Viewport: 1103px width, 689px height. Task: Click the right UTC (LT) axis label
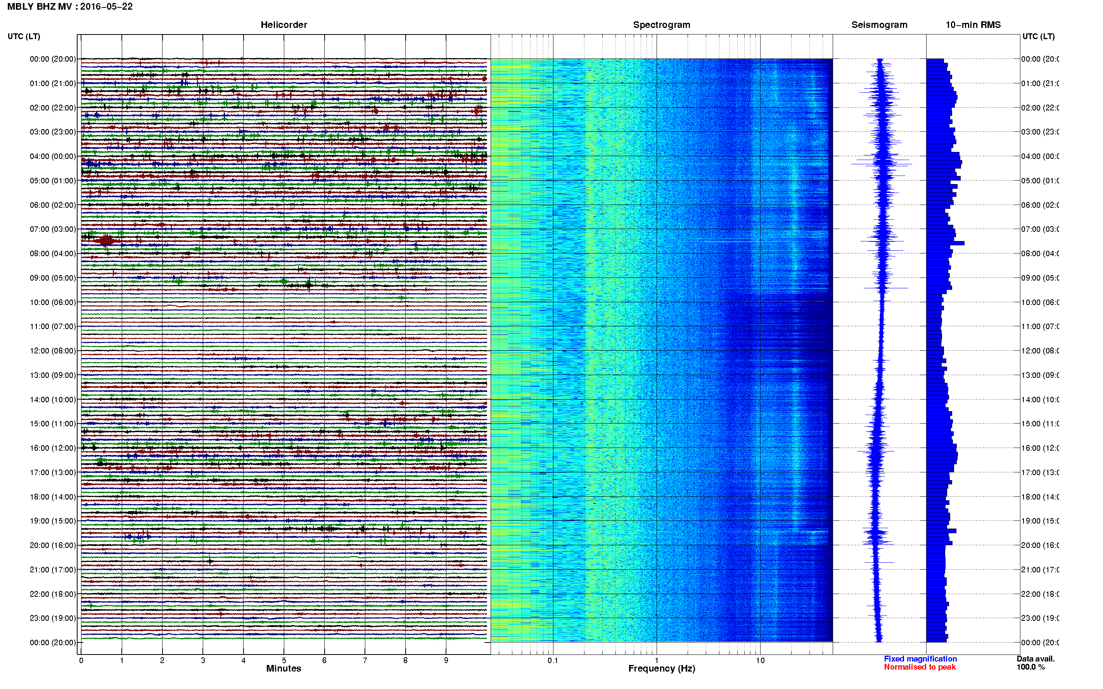pos(1038,36)
